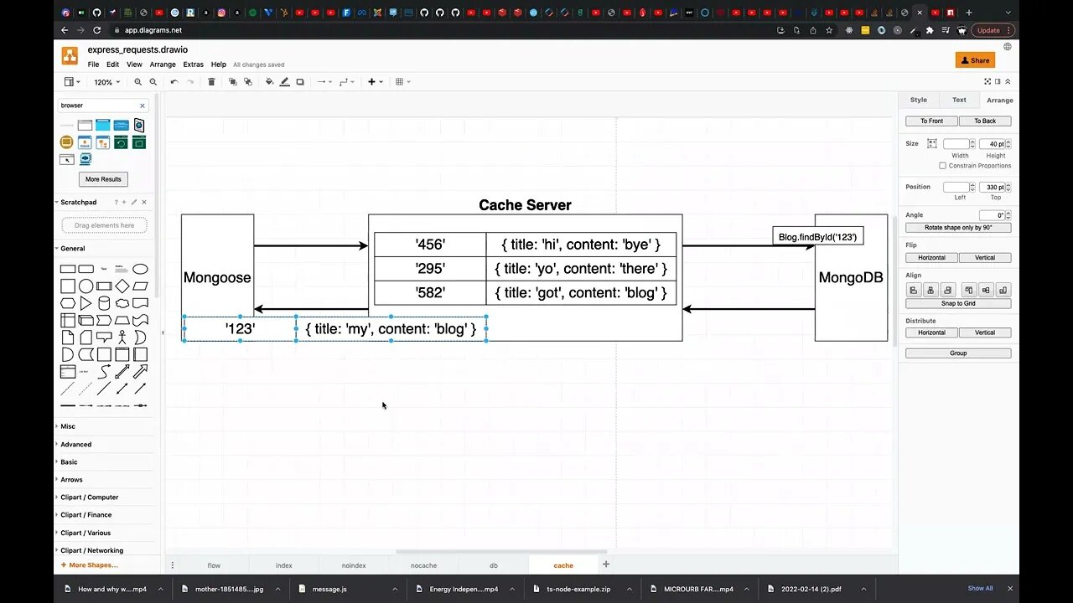Undo the last change
Viewport: 1073px width, 603px height.
click(x=174, y=82)
